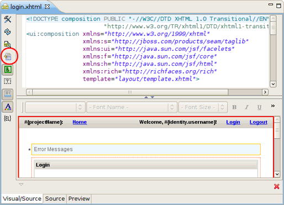Click the sash up arrow to maximize visual pane
Screen dimensions: 284x205
pos(146,97)
